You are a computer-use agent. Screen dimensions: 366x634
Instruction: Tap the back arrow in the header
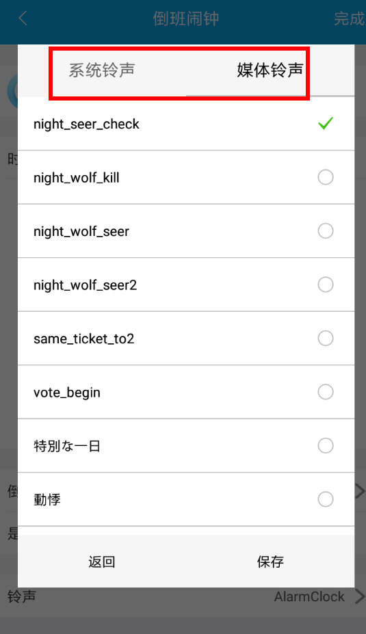[x=23, y=18]
